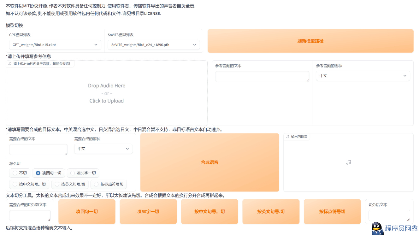Click the chevron arrow in 参考音频的语种 combo
This screenshot has width=419, height=235.
tap(405, 76)
